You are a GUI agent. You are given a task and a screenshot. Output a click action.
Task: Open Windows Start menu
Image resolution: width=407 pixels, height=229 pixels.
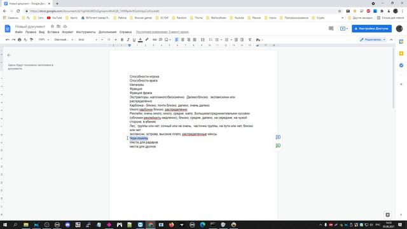5,225
